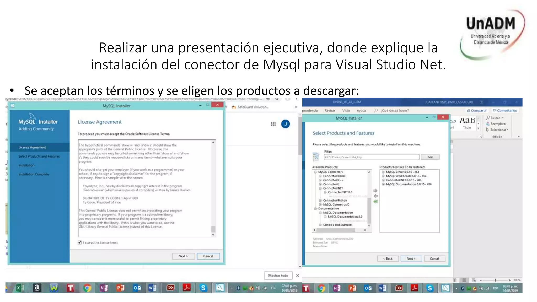This screenshot has height=302, width=537.
Task: Zoom out with Word's minus button
Action: click(x=481, y=280)
